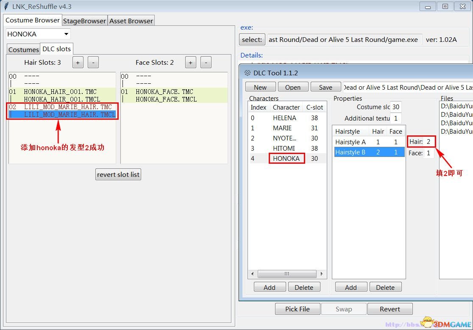The height and width of the screenshot is (330, 473).
Task: Click the Face value input field
Action: click(x=428, y=153)
